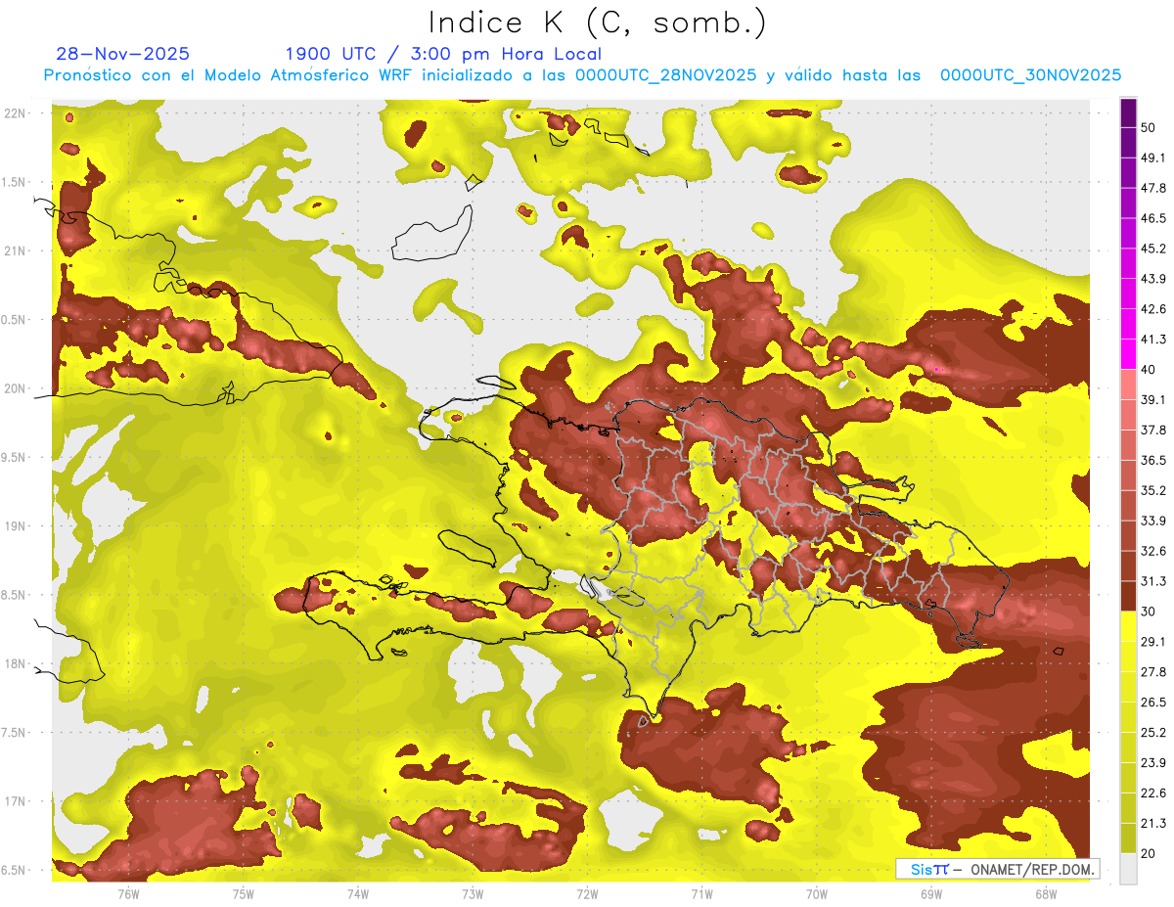The height and width of the screenshot is (907, 1174).
Task: Click the '45.2' colorbar value
Action: tap(1153, 249)
